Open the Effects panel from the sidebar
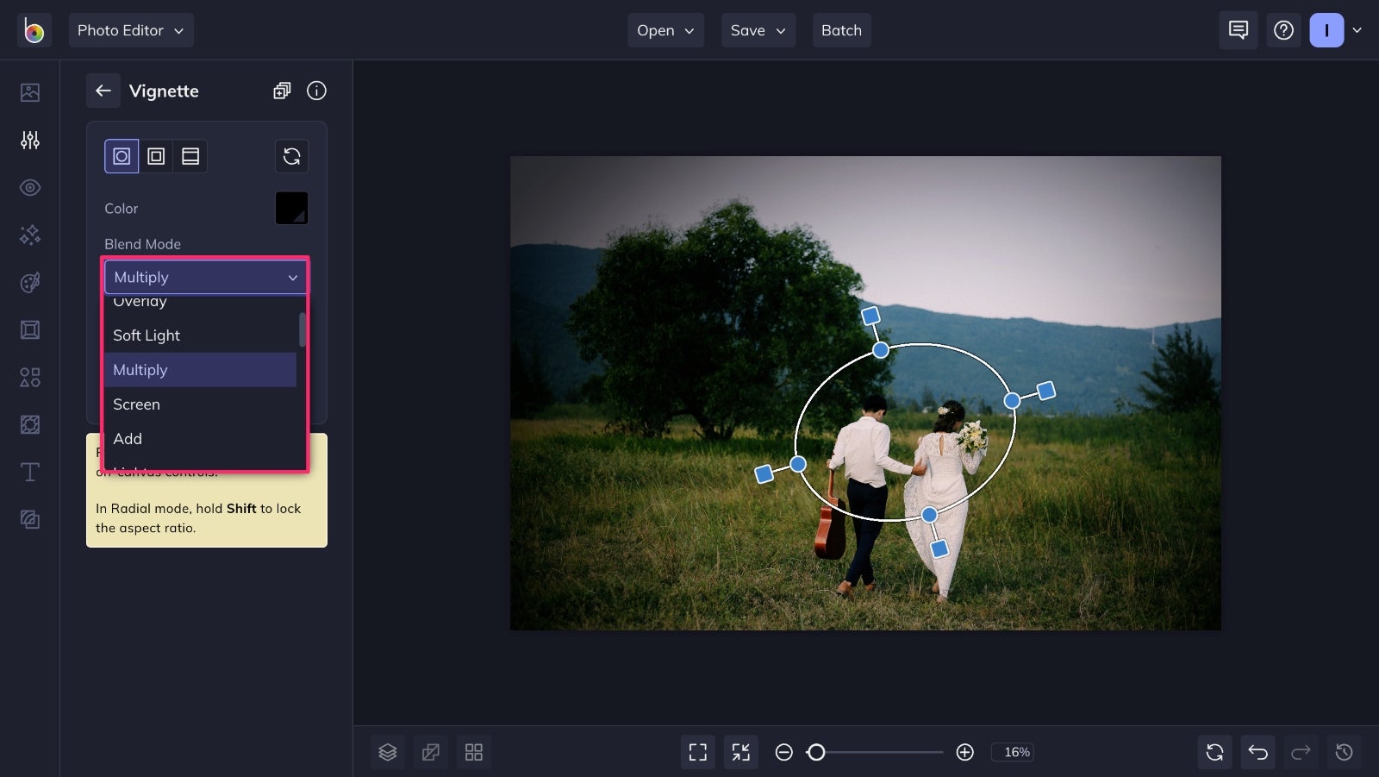The width and height of the screenshot is (1379, 777). (29, 235)
